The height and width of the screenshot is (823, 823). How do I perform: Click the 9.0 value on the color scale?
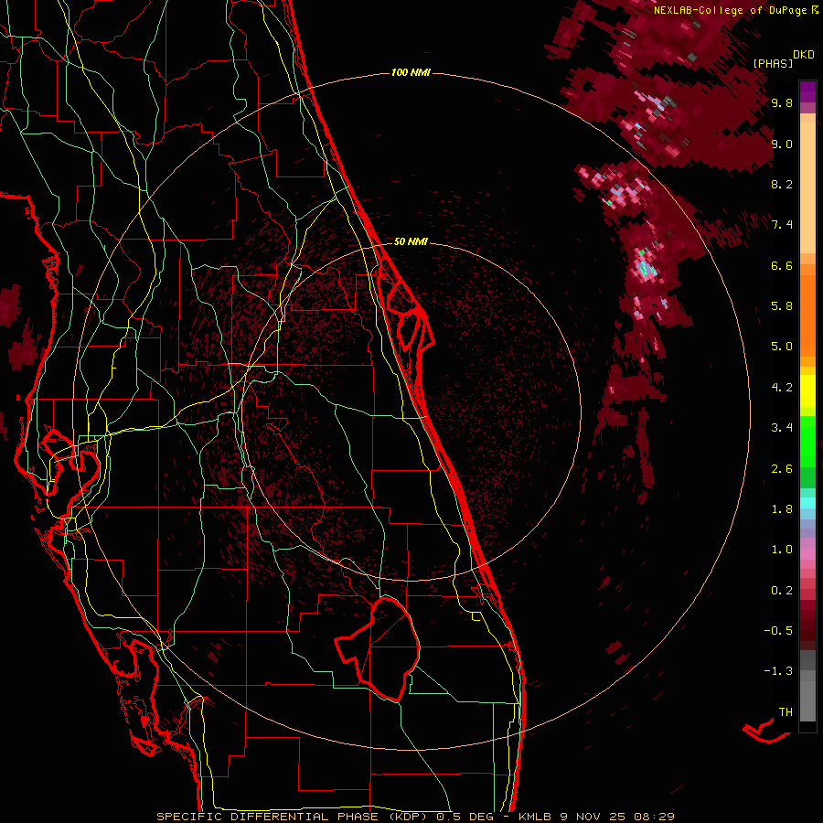click(782, 144)
